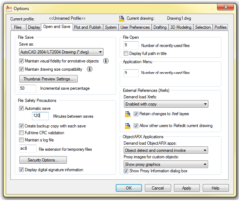Viewport: 239px width, 201px height.
Task: Close the Options dialog window
Action: pyautogui.click(x=225, y=8)
